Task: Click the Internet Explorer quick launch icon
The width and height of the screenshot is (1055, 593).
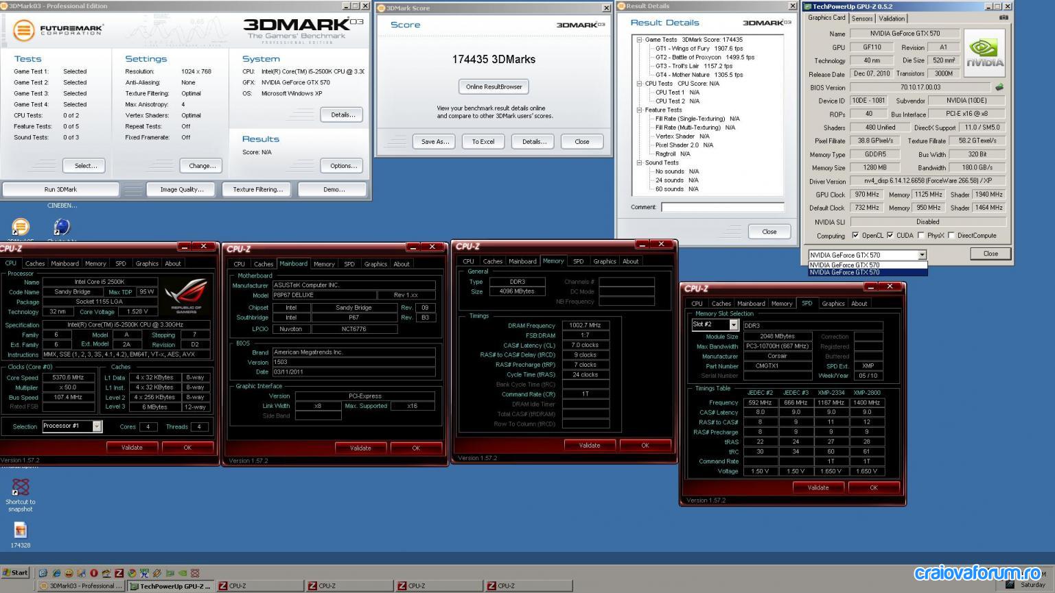Action: coord(56,573)
